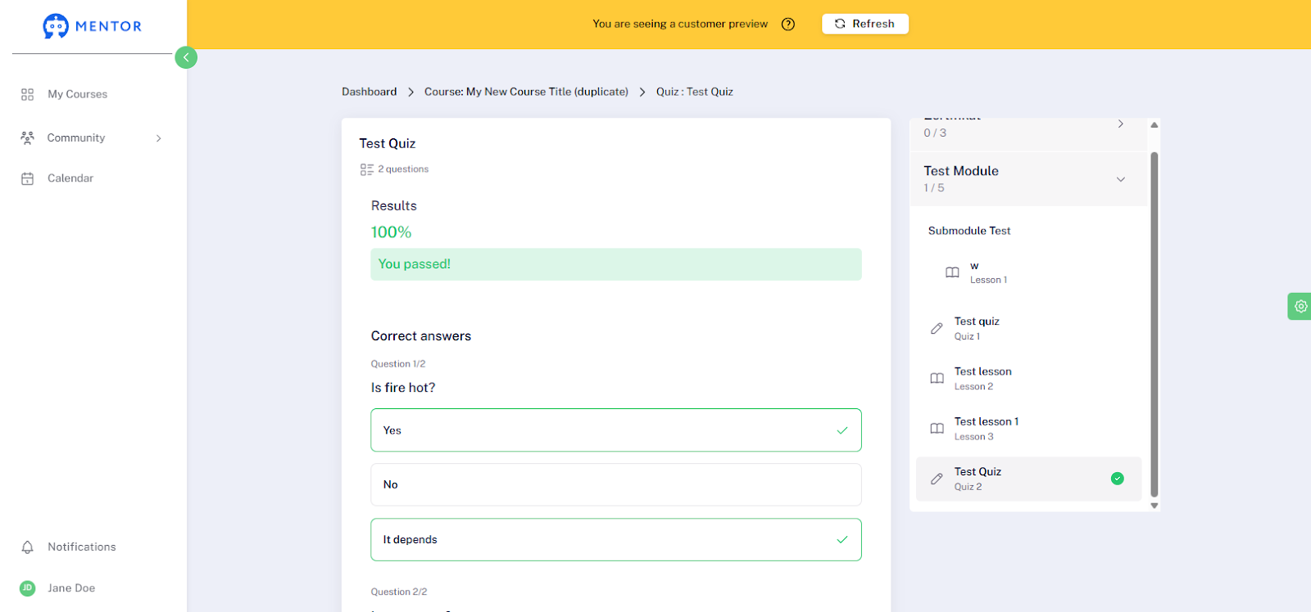Image resolution: width=1311 pixels, height=612 pixels.
Task: Click the help question mark icon
Action: pos(788,24)
